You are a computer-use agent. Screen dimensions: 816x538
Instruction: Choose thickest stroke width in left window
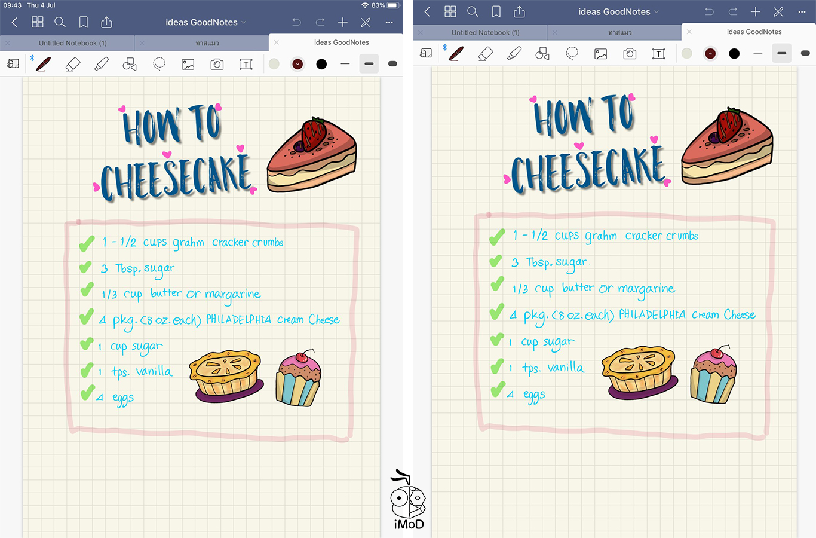(392, 64)
